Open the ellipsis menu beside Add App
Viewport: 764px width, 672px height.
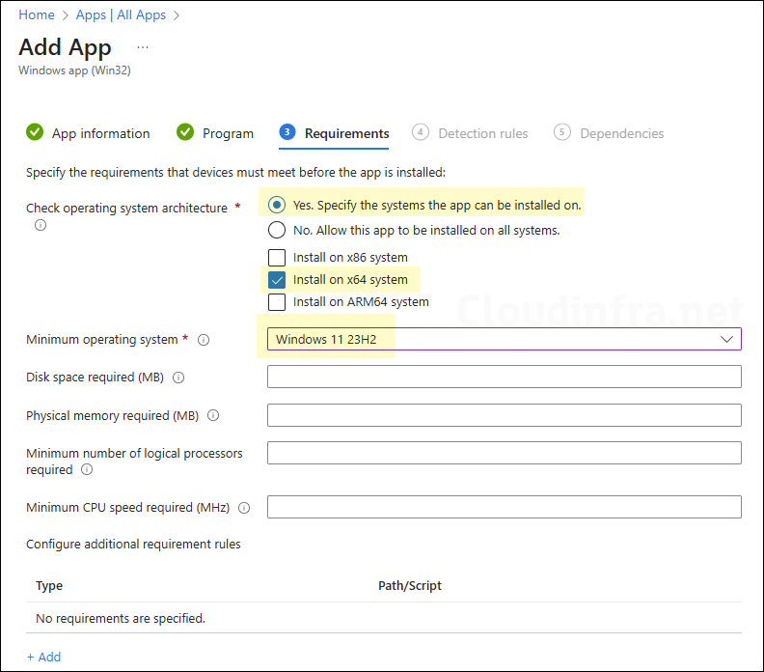click(x=143, y=47)
